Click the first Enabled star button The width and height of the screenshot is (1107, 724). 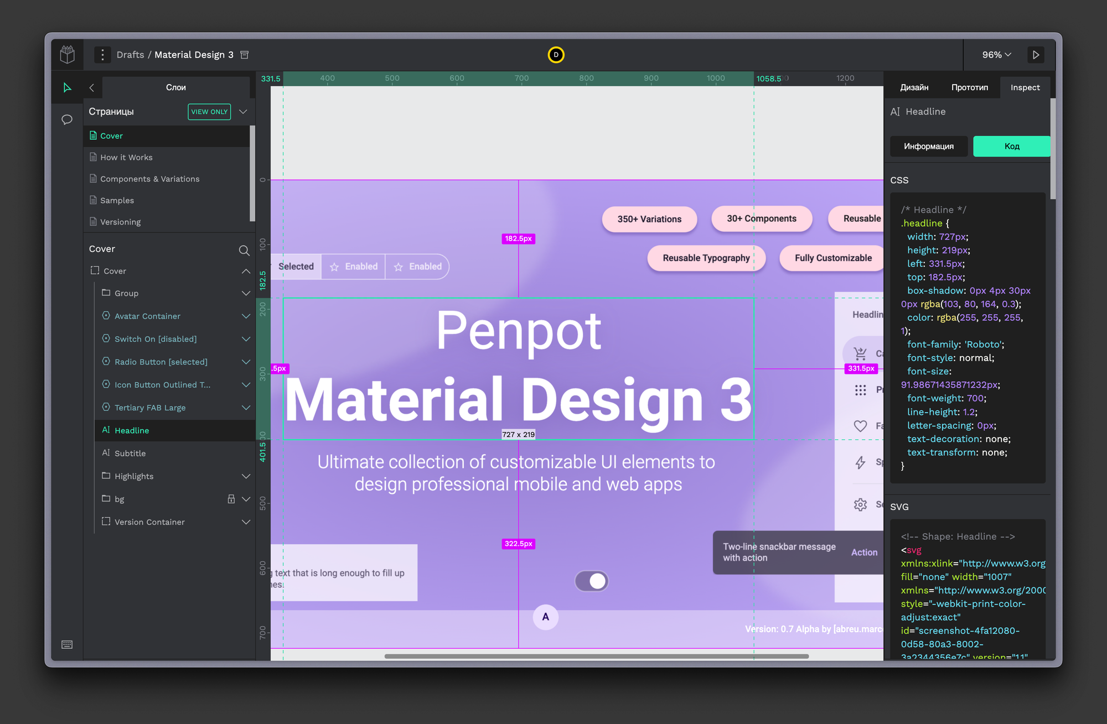tap(353, 267)
